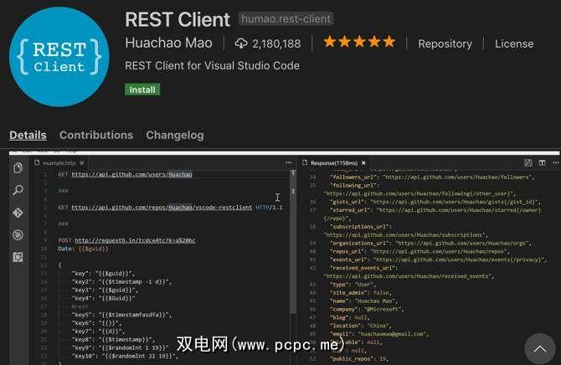Open Explorer in the activity bar
The width and height of the screenshot is (561, 365).
(17, 167)
